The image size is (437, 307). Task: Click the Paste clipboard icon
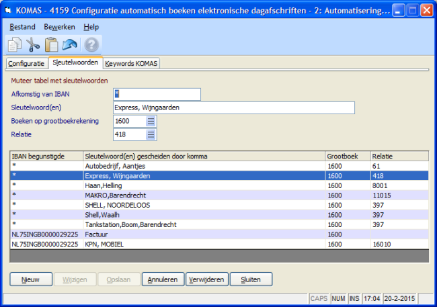(x=51, y=44)
